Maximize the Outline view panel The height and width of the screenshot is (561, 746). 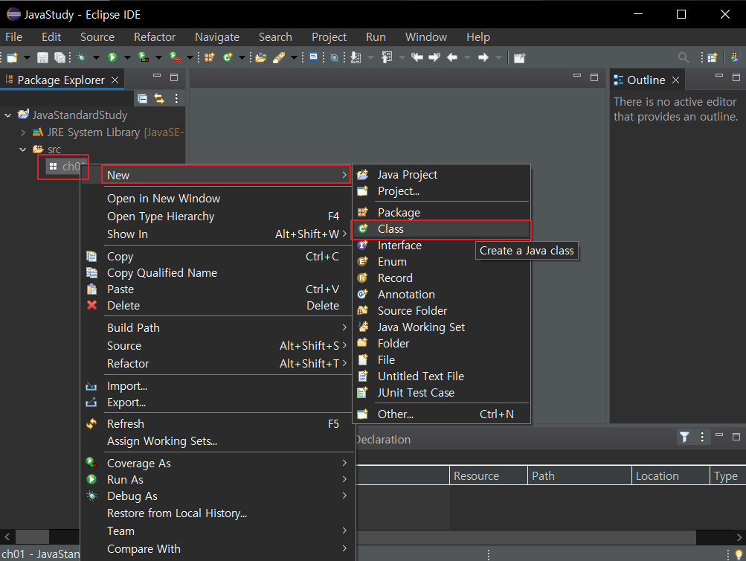(x=736, y=77)
